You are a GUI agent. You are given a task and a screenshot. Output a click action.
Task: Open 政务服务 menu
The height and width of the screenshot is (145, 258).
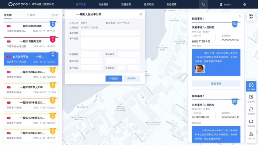(x=103, y=4)
